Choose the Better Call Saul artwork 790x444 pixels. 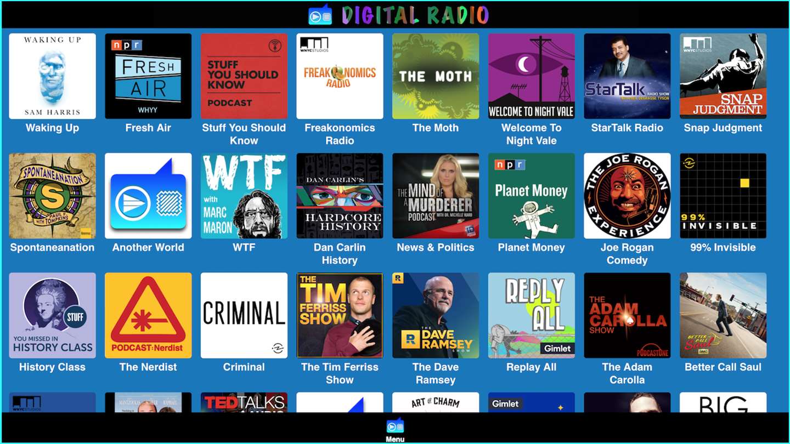coord(723,315)
